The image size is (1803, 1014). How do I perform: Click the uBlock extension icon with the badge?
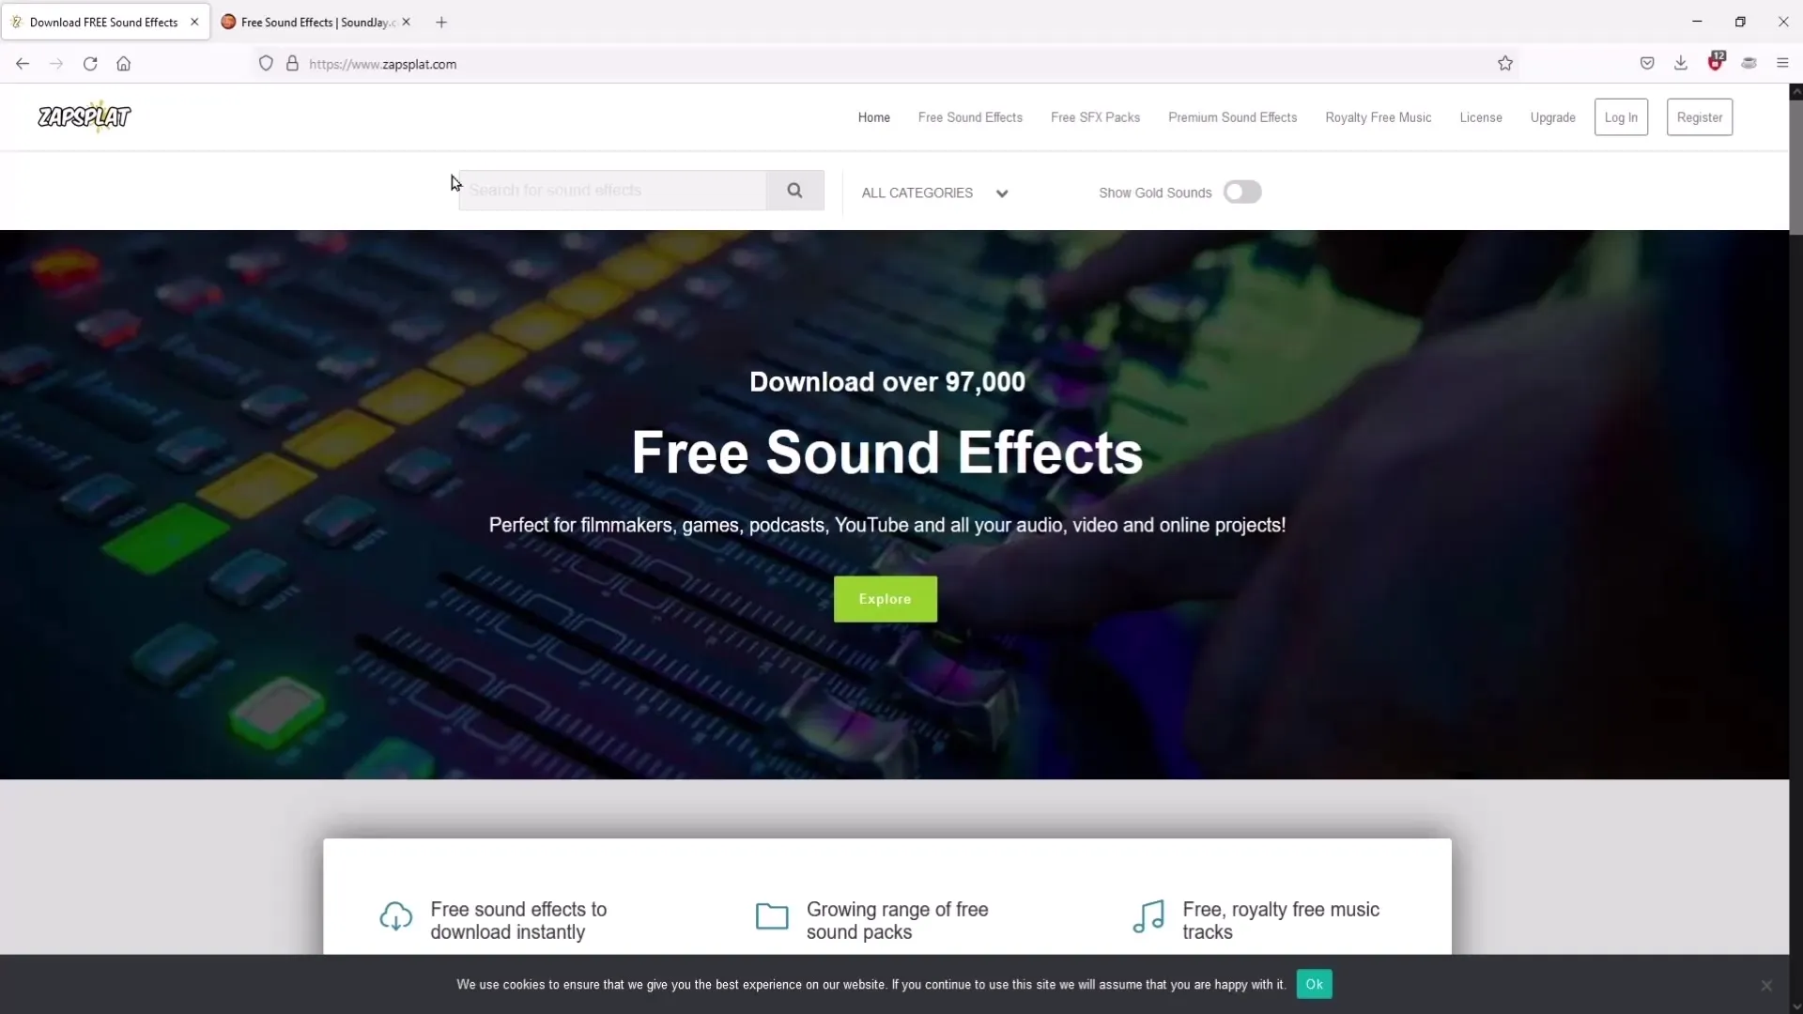(x=1716, y=62)
